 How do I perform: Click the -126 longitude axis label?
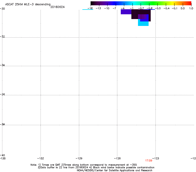[x=117, y=159]
